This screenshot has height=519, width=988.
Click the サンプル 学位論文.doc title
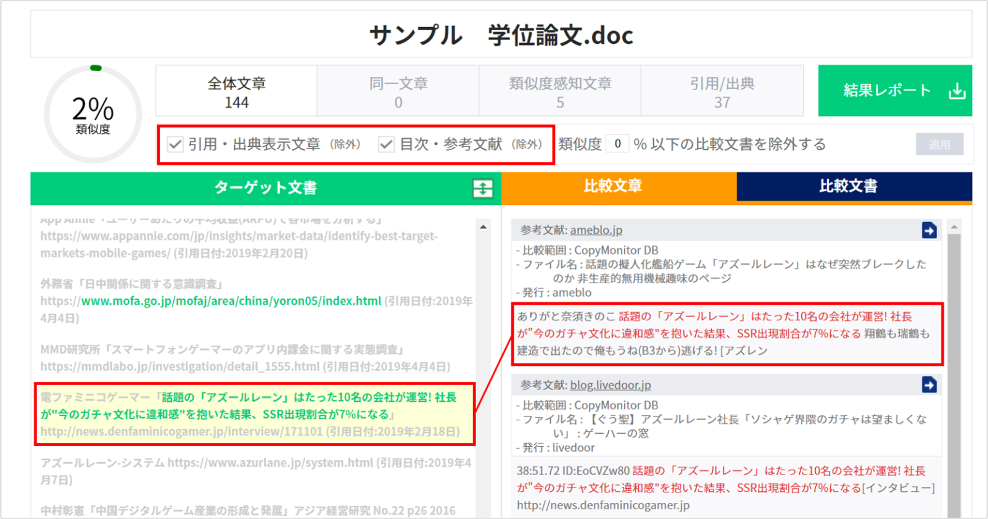pyautogui.click(x=501, y=35)
